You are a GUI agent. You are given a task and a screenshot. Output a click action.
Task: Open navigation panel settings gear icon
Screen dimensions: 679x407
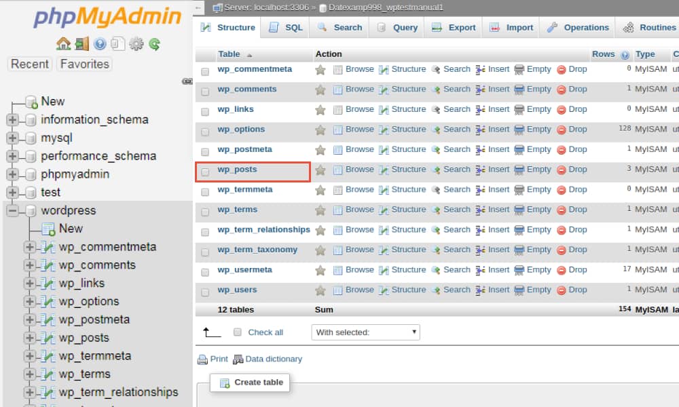pyautogui.click(x=136, y=43)
